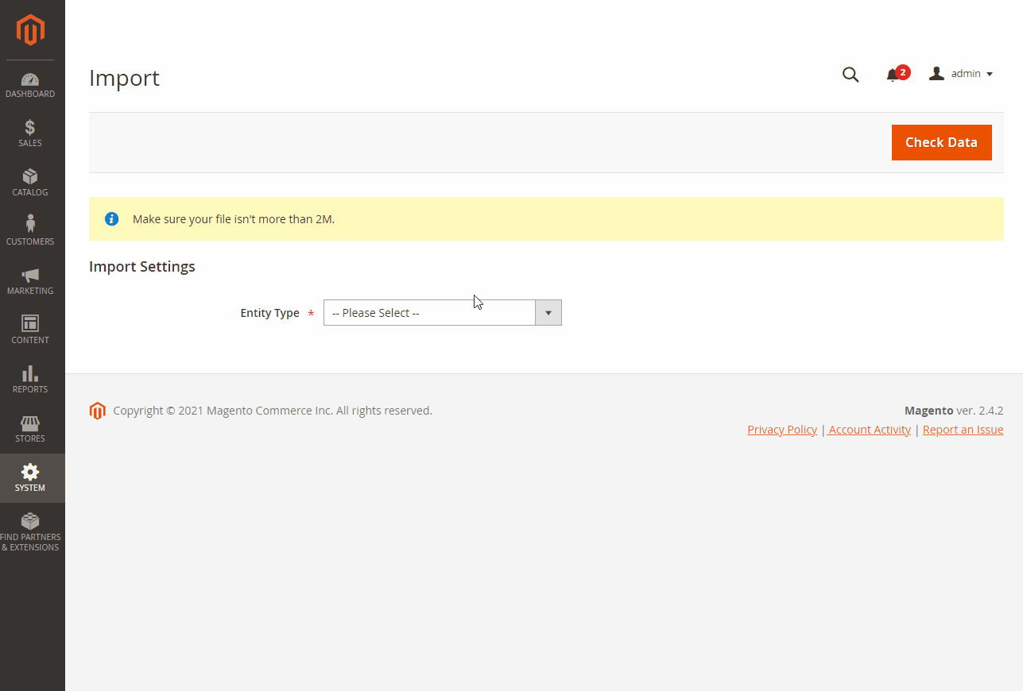Click the Entity Type dropdown arrow
1023x691 pixels.
coord(548,313)
